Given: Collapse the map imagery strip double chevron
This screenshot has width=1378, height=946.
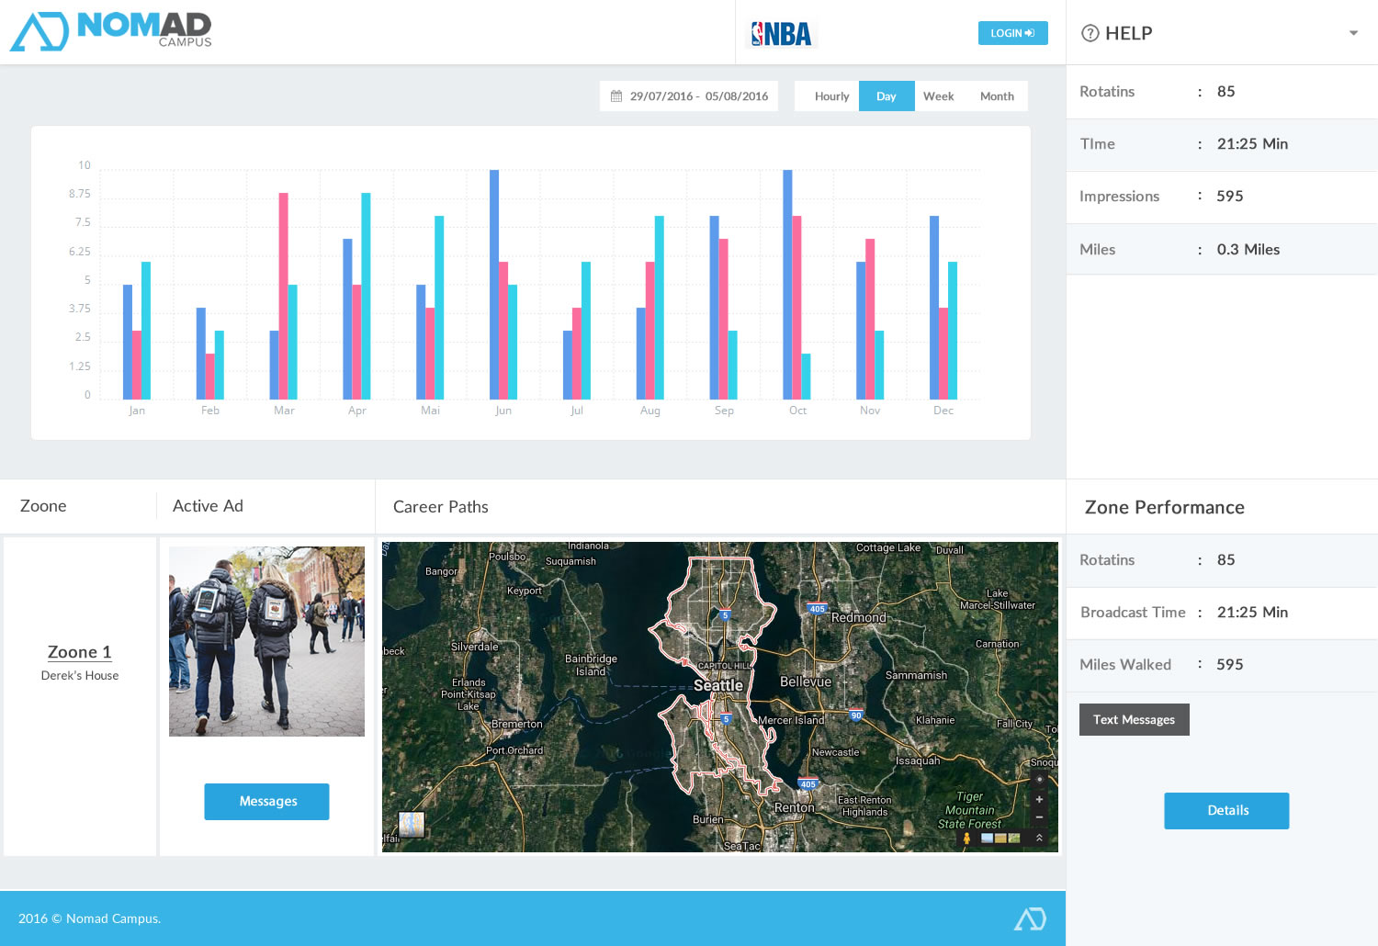Looking at the screenshot, I should (1039, 838).
